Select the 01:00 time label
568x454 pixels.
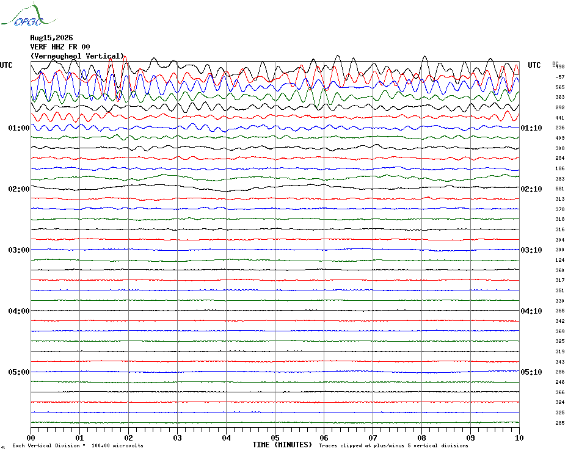(19, 128)
